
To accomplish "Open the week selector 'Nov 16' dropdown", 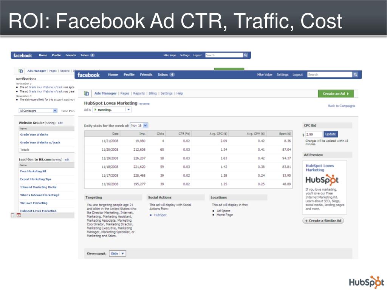I will [139, 125].
